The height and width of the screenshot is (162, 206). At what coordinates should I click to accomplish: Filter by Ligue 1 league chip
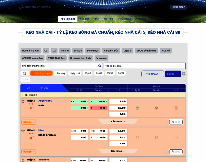127,51
